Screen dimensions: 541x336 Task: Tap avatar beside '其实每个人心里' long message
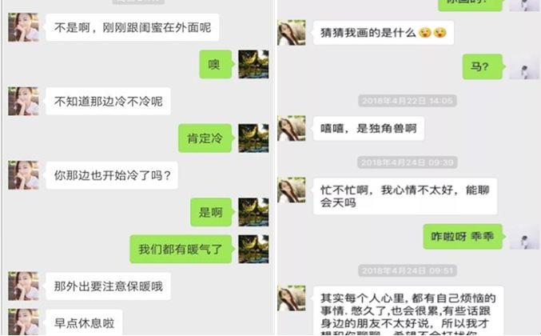[x=292, y=298]
